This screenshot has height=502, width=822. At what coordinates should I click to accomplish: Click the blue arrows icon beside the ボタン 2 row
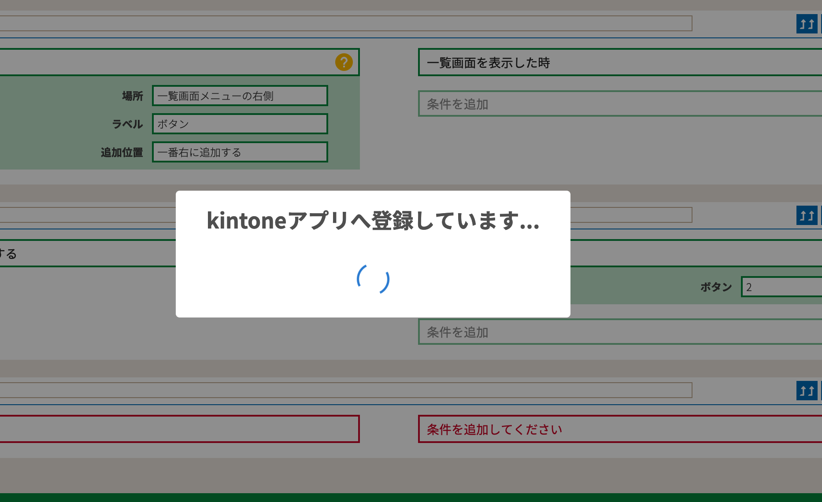[807, 215]
